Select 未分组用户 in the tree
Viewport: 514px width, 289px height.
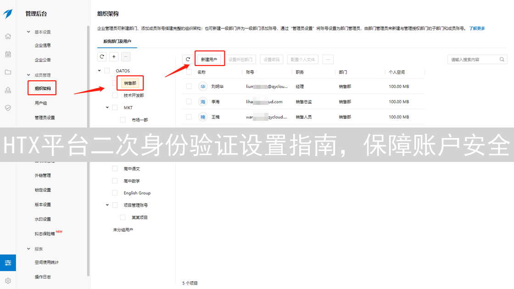tap(123, 230)
